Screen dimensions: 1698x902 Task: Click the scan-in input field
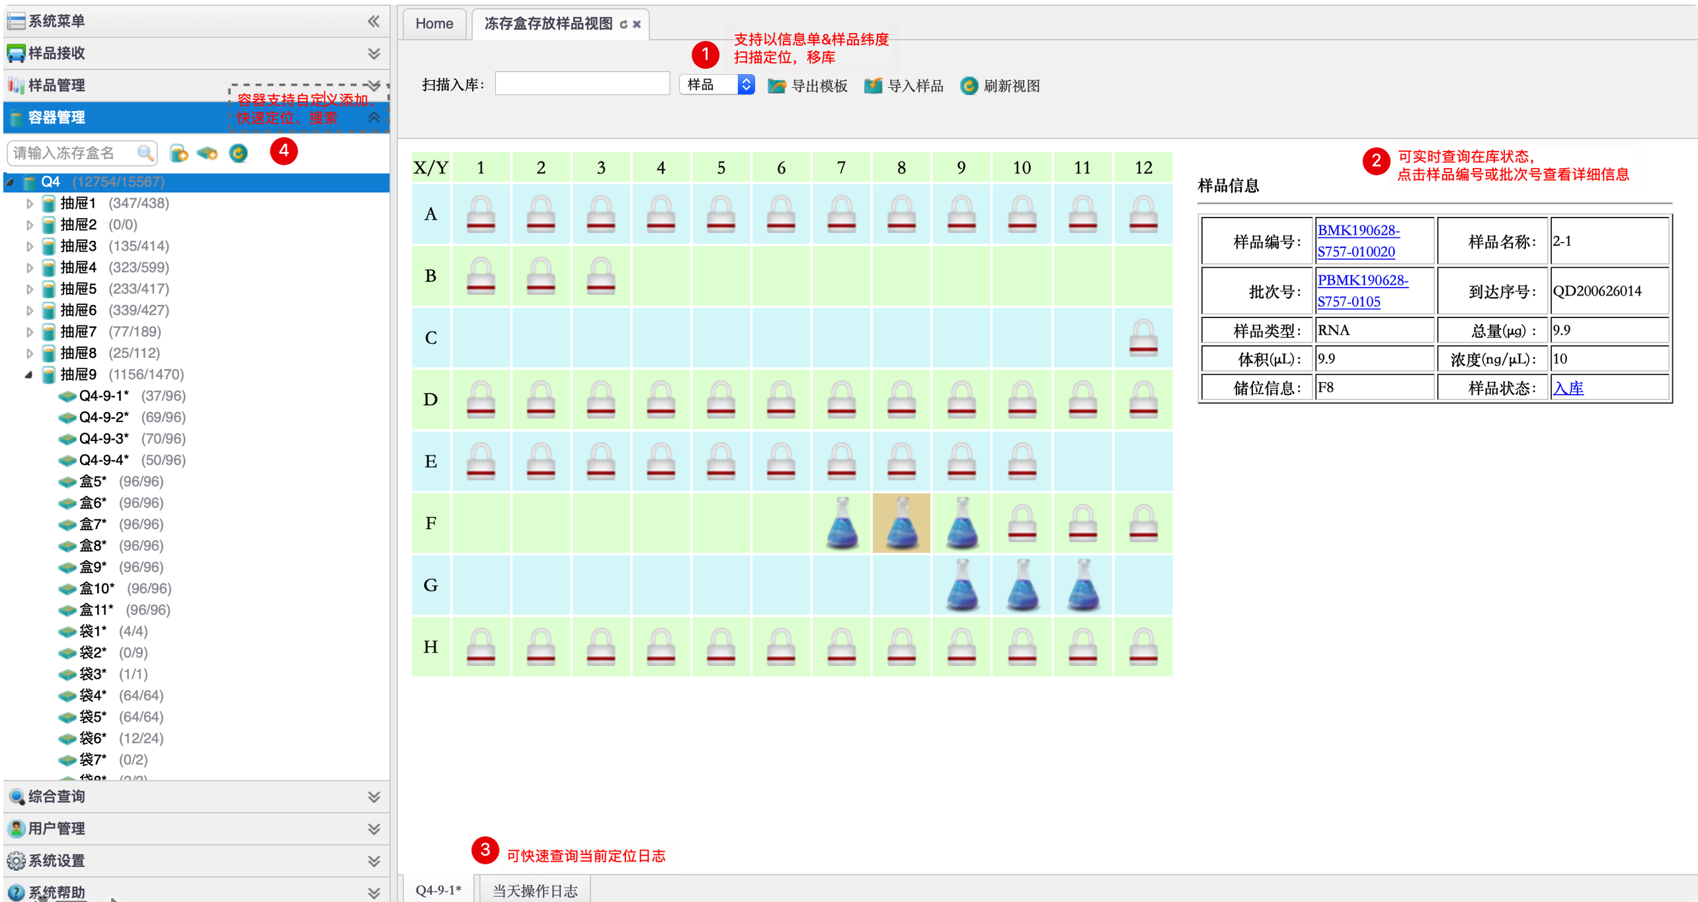[x=582, y=85]
